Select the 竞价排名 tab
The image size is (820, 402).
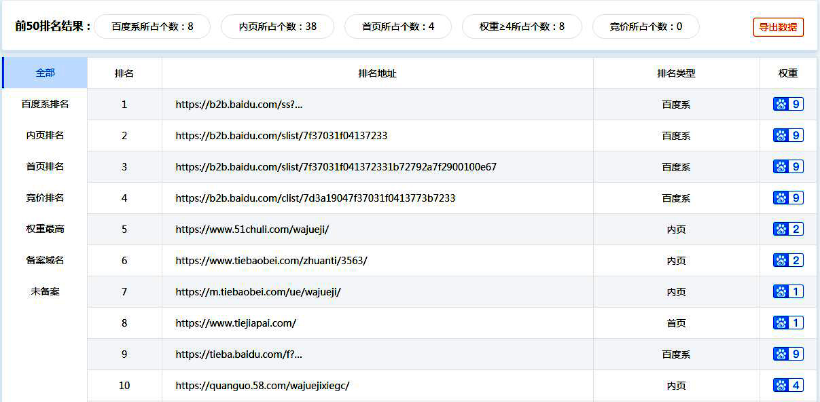point(45,198)
